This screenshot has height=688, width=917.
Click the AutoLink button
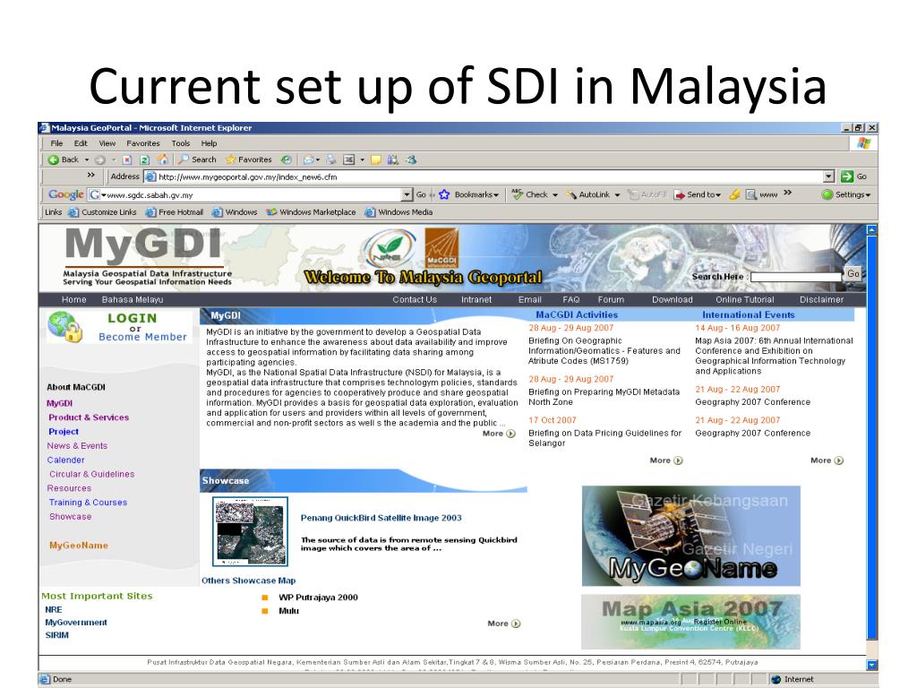(x=587, y=194)
